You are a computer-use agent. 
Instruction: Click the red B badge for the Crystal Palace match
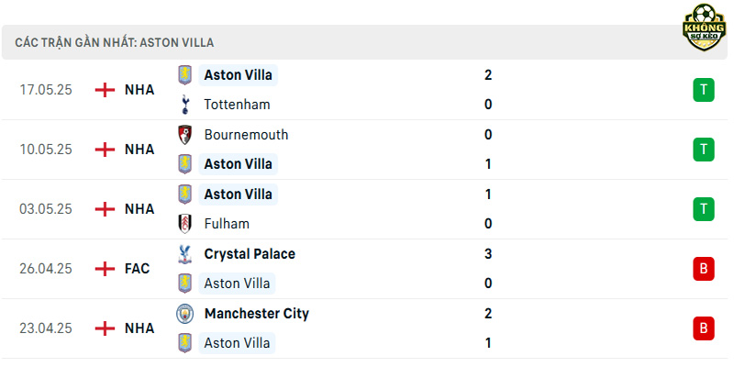click(704, 269)
